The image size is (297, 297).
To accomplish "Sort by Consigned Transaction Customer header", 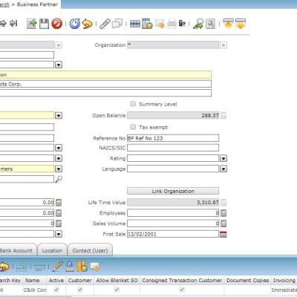I will 182,281.
